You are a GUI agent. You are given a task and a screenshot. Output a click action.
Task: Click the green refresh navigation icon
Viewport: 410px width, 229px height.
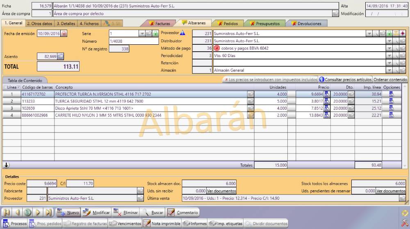click(27, 213)
